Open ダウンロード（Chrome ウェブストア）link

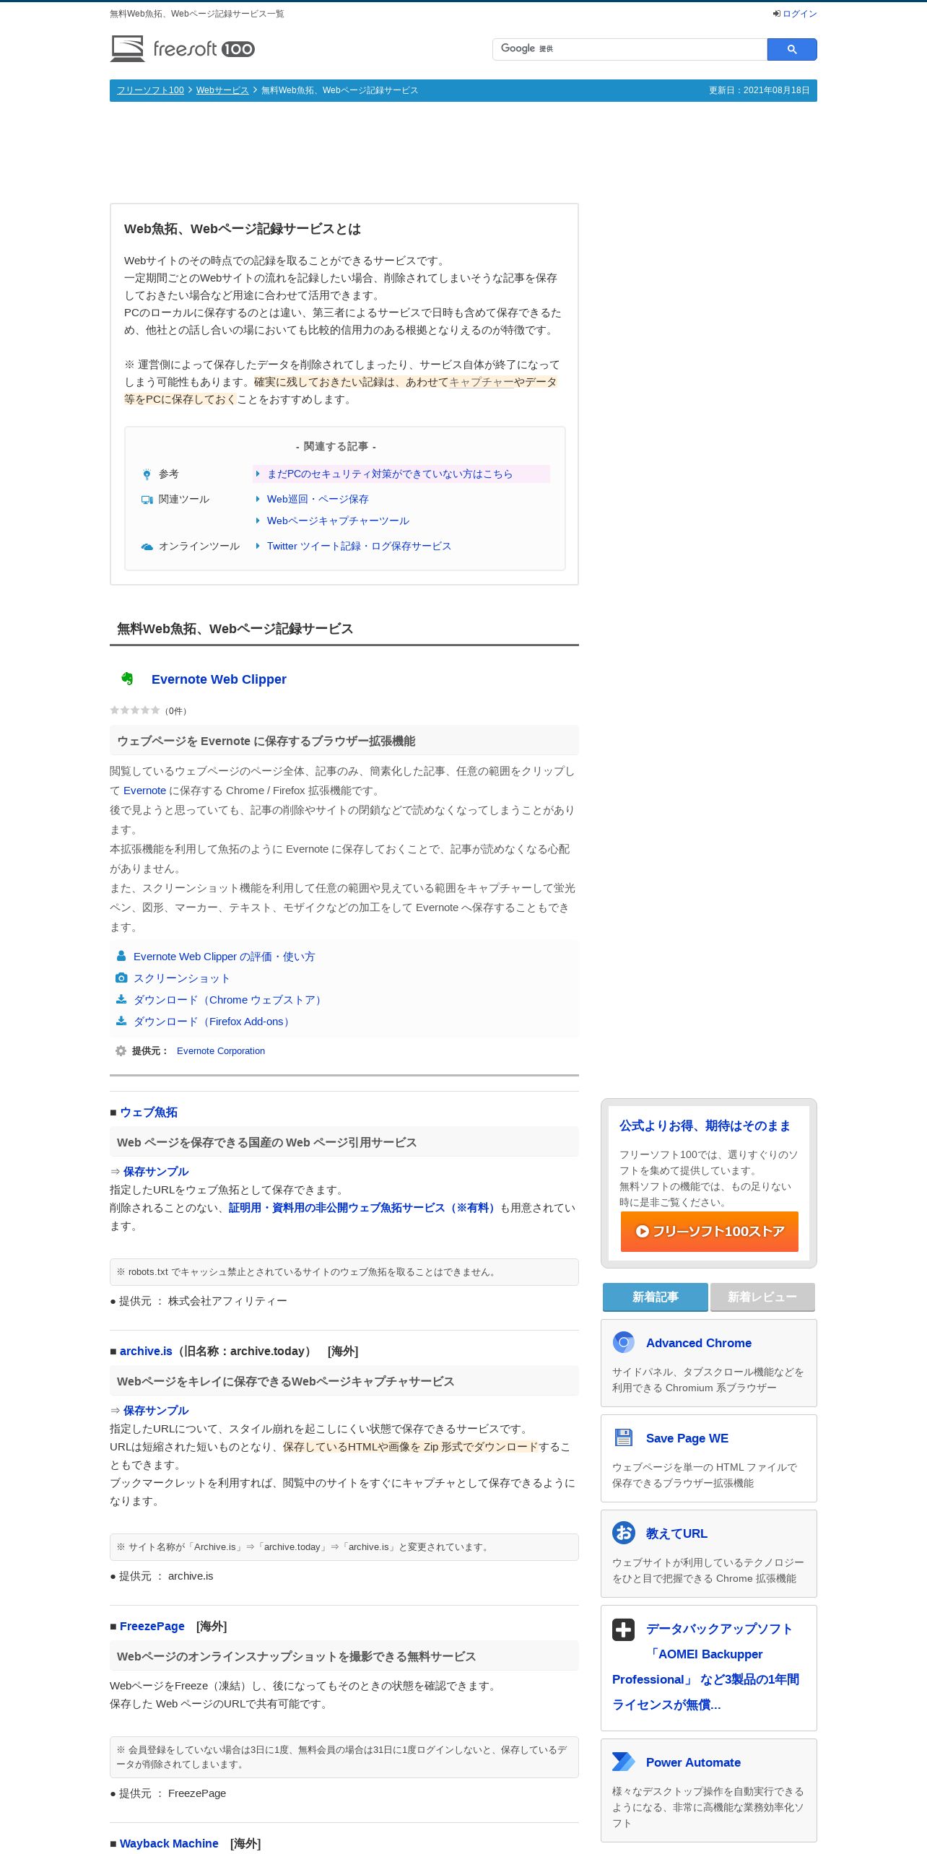(x=230, y=1000)
